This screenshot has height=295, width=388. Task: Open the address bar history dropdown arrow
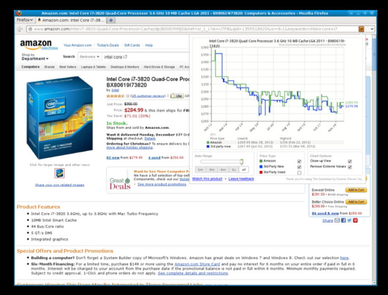(x=372, y=29)
